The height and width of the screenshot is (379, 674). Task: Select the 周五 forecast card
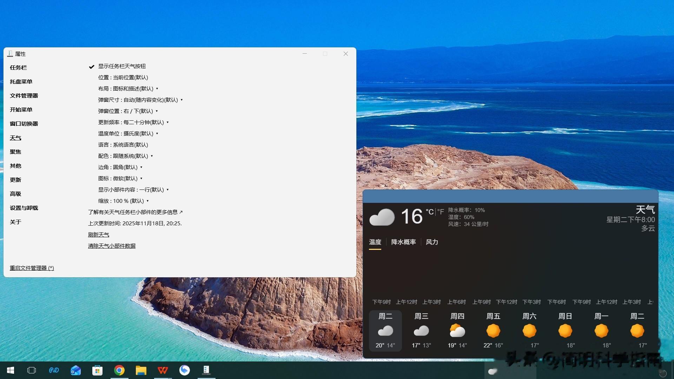493,330
